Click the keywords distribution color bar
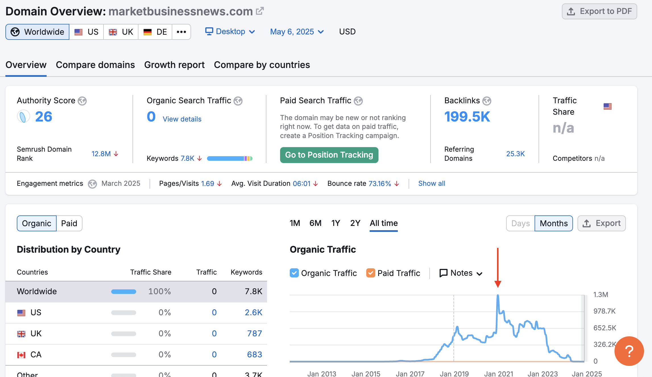Image resolution: width=652 pixels, height=377 pixels. coord(230,158)
